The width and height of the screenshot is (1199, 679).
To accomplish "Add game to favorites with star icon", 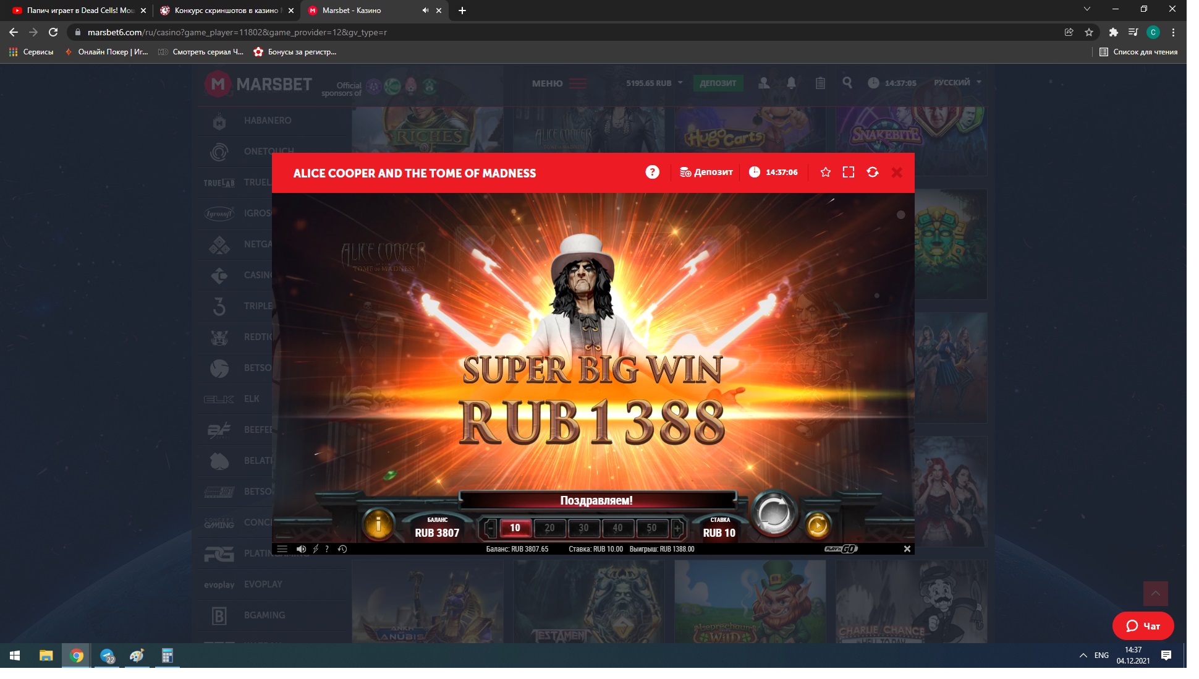I will pos(825,172).
